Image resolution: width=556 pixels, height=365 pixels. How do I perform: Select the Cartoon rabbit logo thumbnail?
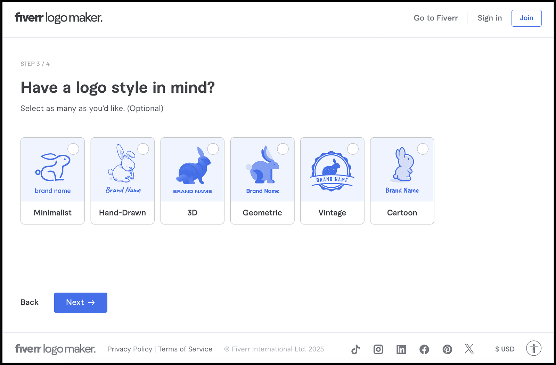[402, 170]
